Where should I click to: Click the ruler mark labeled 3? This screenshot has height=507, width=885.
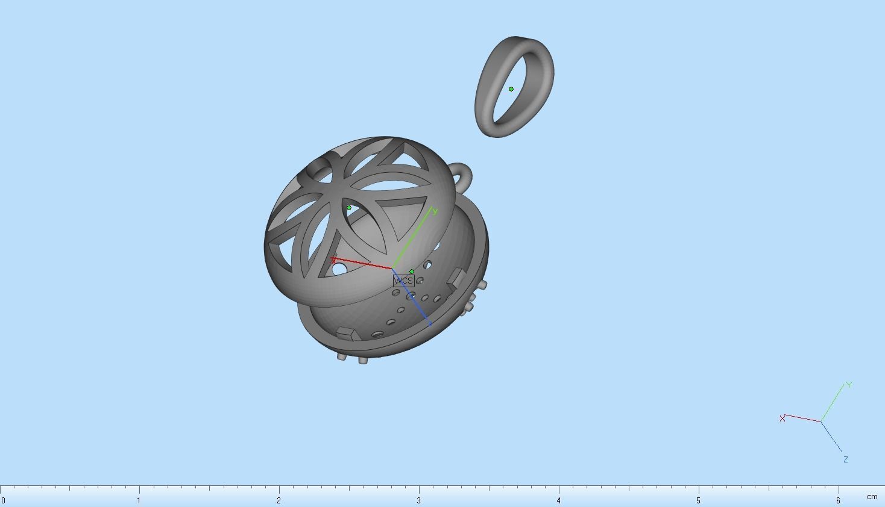coord(419,500)
